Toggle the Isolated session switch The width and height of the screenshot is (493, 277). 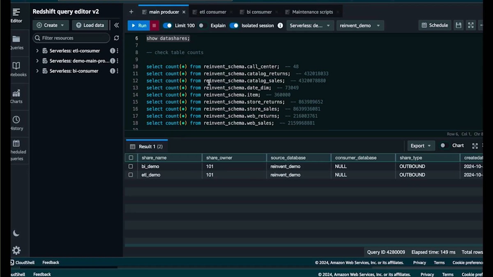234,25
